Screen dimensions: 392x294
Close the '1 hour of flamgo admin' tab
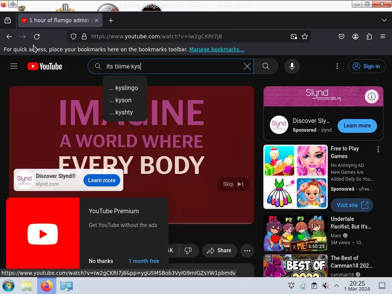(x=96, y=21)
